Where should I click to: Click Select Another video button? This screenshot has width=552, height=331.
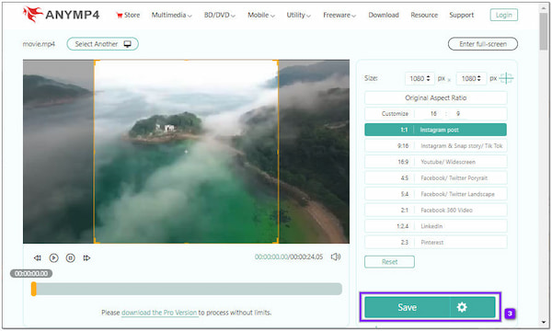(x=102, y=44)
